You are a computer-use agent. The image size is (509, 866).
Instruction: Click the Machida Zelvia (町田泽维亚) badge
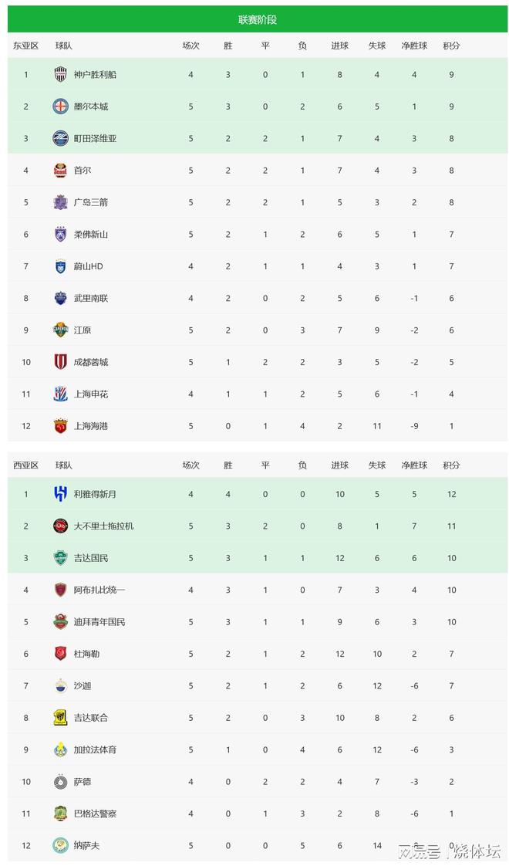click(60, 139)
